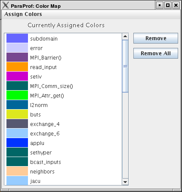This screenshot has width=182, height=192.
Task: Select the error color swatch
Action: (x=17, y=48)
